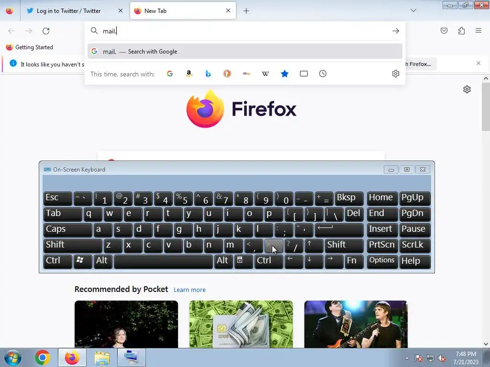
Task: Reload the current page
Action: click(46, 31)
